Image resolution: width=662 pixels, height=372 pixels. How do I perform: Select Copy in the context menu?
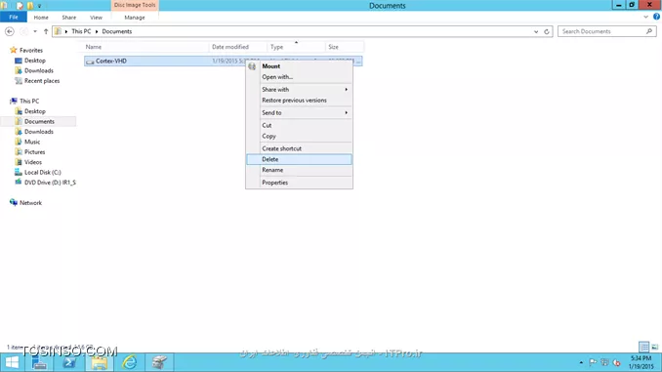tap(299, 136)
